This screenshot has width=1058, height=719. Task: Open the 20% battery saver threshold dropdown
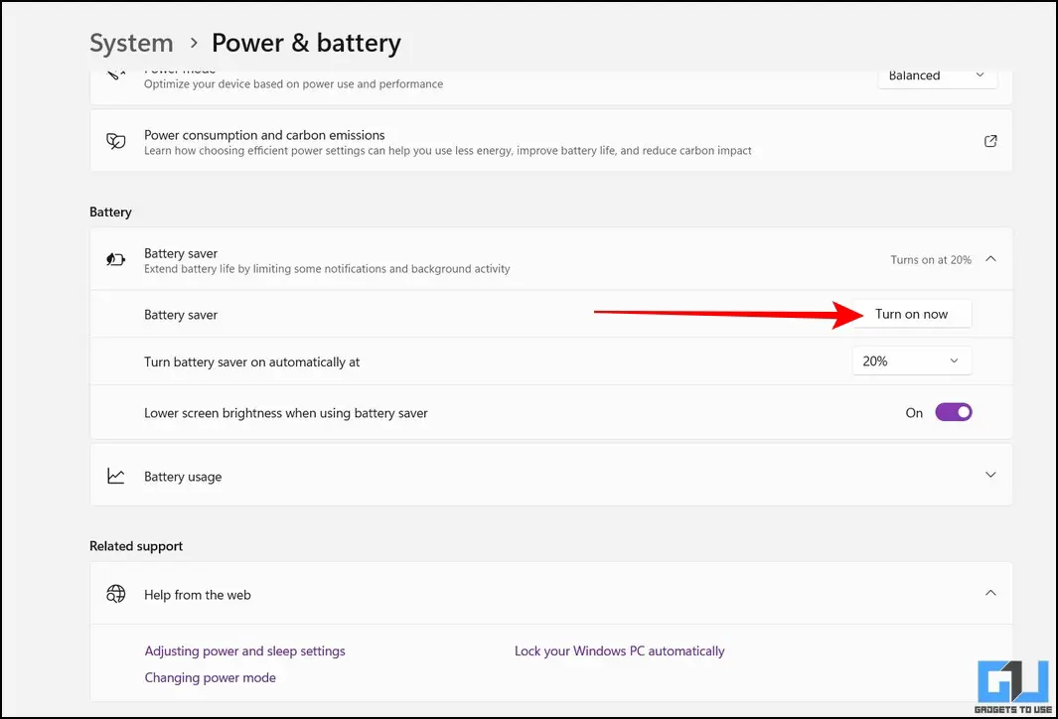pyautogui.click(x=912, y=360)
